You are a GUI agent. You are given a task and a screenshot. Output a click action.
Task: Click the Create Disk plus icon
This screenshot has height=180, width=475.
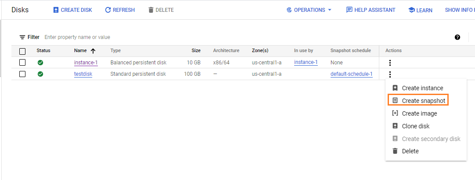click(56, 10)
